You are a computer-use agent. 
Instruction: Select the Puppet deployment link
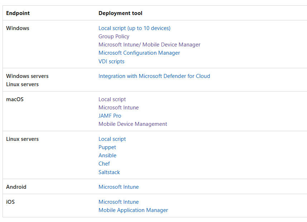[x=107, y=147]
